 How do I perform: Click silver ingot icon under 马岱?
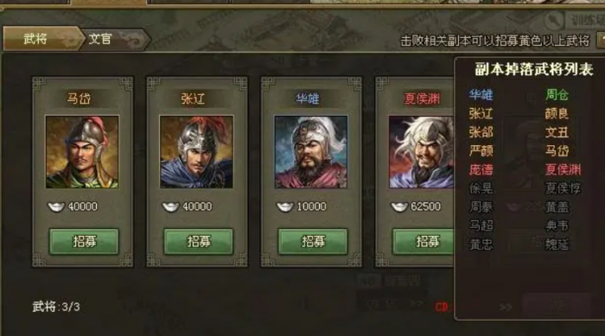point(56,207)
